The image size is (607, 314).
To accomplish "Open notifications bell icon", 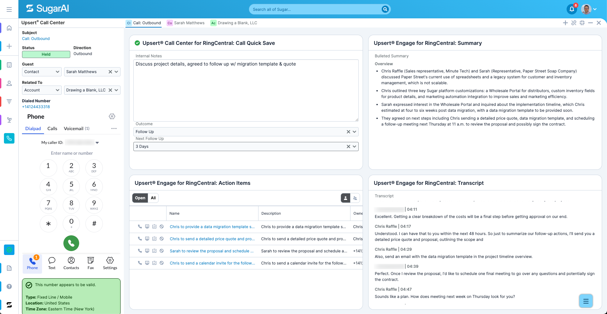I will pyautogui.click(x=572, y=9).
